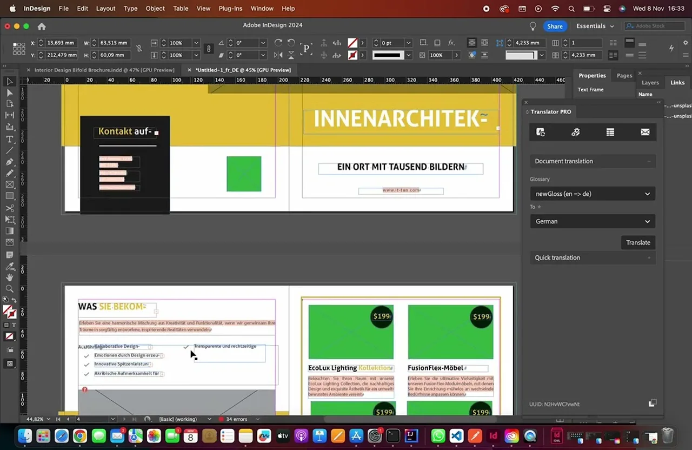Choose the Eyedropper tool
The width and height of the screenshot is (692, 450).
click(10, 266)
